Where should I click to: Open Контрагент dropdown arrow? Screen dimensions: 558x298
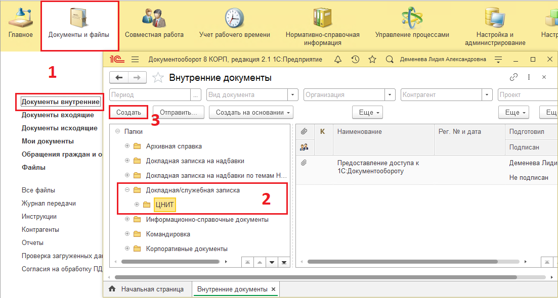(487, 95)
